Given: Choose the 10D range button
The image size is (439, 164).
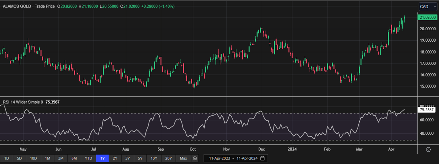Looking at the screenshot, I should (33, 158).
